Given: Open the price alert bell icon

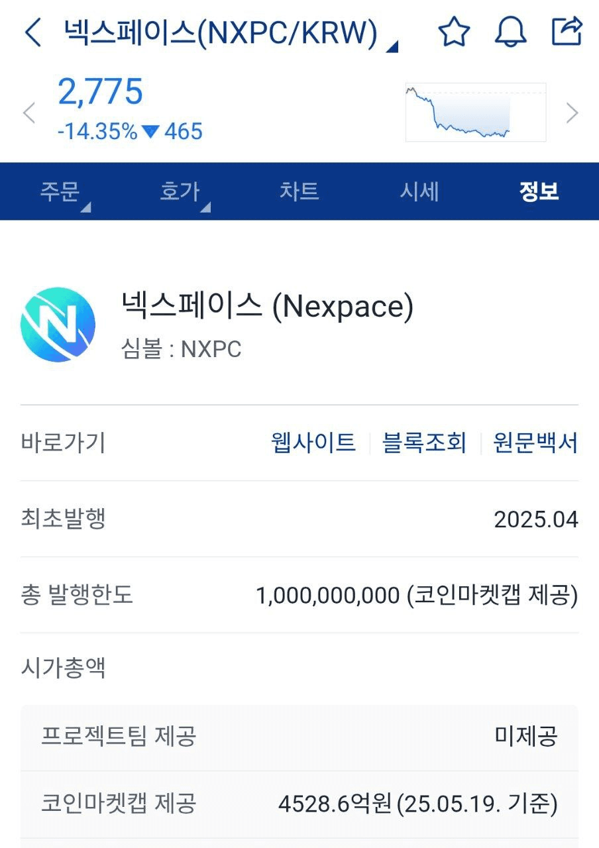Looking at the screenshot, I should coord(511,32).
